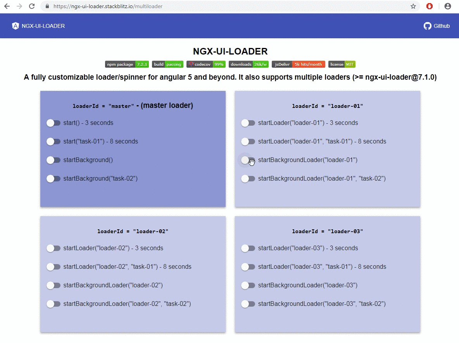Toggle startLoader("loader-01") - 3 seconds switch
The height and width of the screenshot is (343, 459).
coord(248,123)
